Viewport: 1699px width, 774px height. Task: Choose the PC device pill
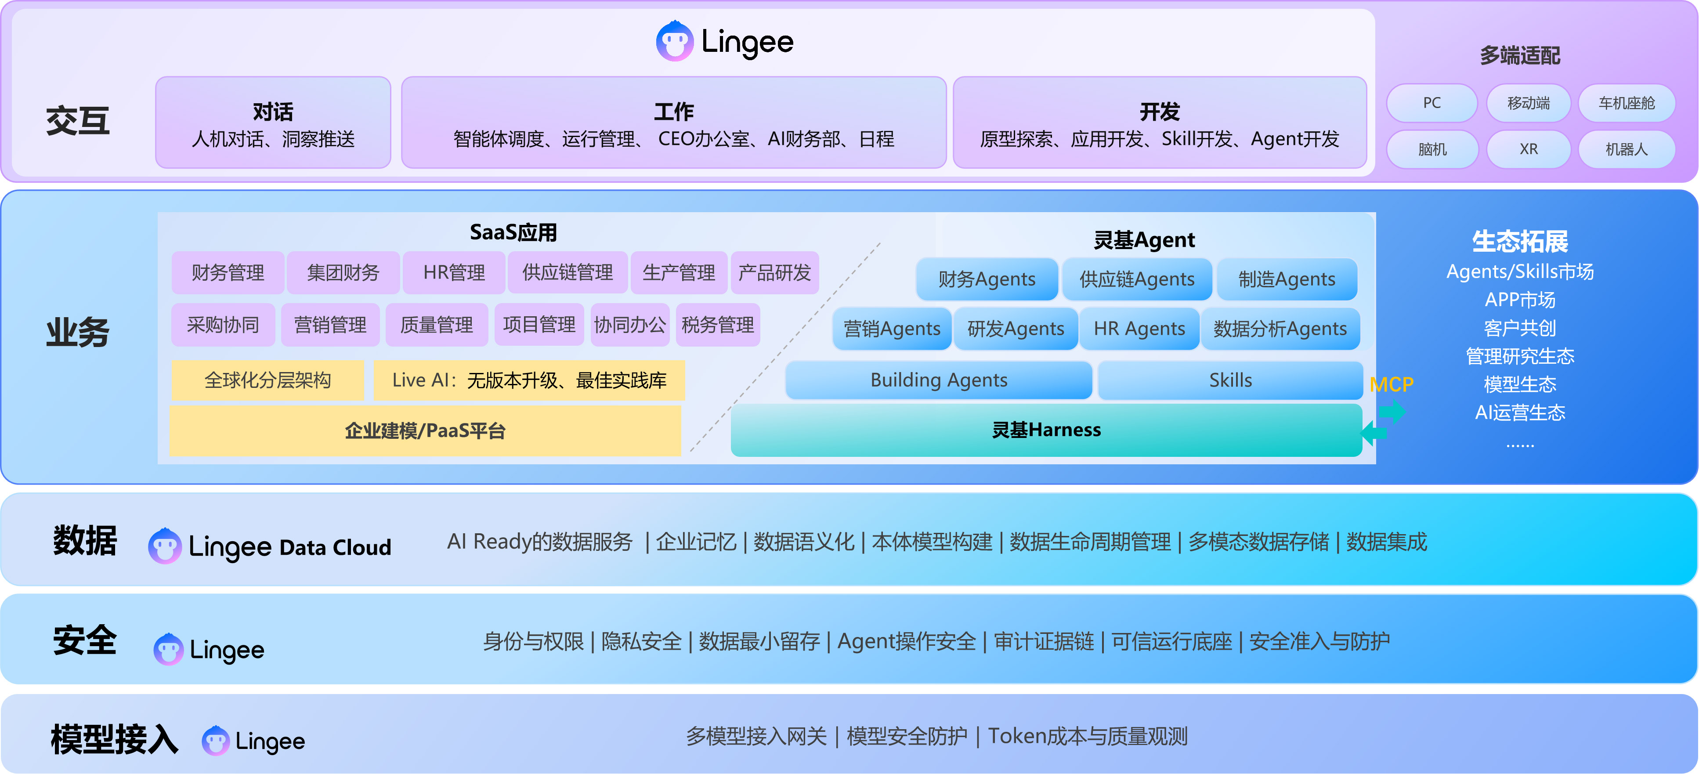coord(1432,103)
